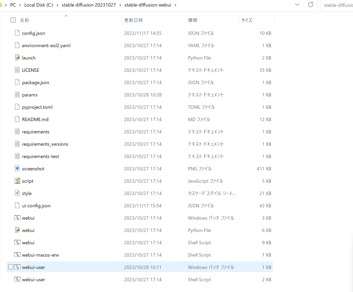This screenshot has width=353, height=292.
Task: Navigate to PC in the breadcrumb
Action: click(13, 5)
